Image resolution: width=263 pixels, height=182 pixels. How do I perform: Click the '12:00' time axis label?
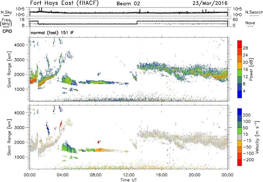[129, 175]
